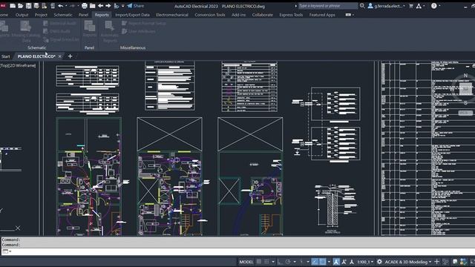Go to next project drawing arrow
This screenshot has width=475, height=267.
(108, 6)
